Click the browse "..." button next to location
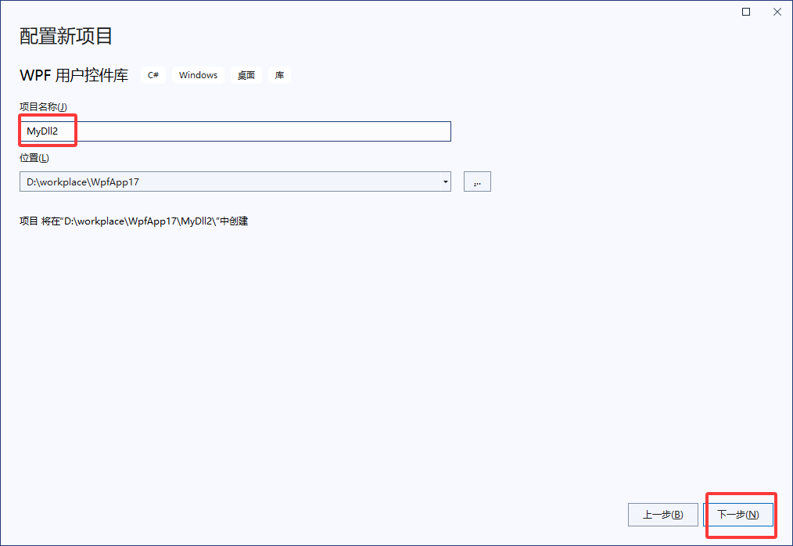 [477, 181]
